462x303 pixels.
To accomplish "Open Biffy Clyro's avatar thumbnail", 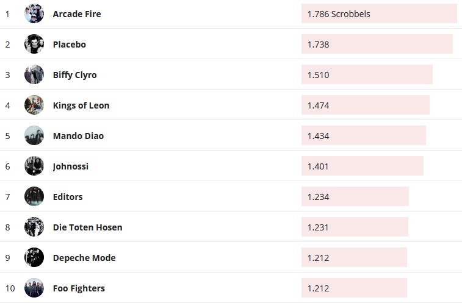I will 34,74.
